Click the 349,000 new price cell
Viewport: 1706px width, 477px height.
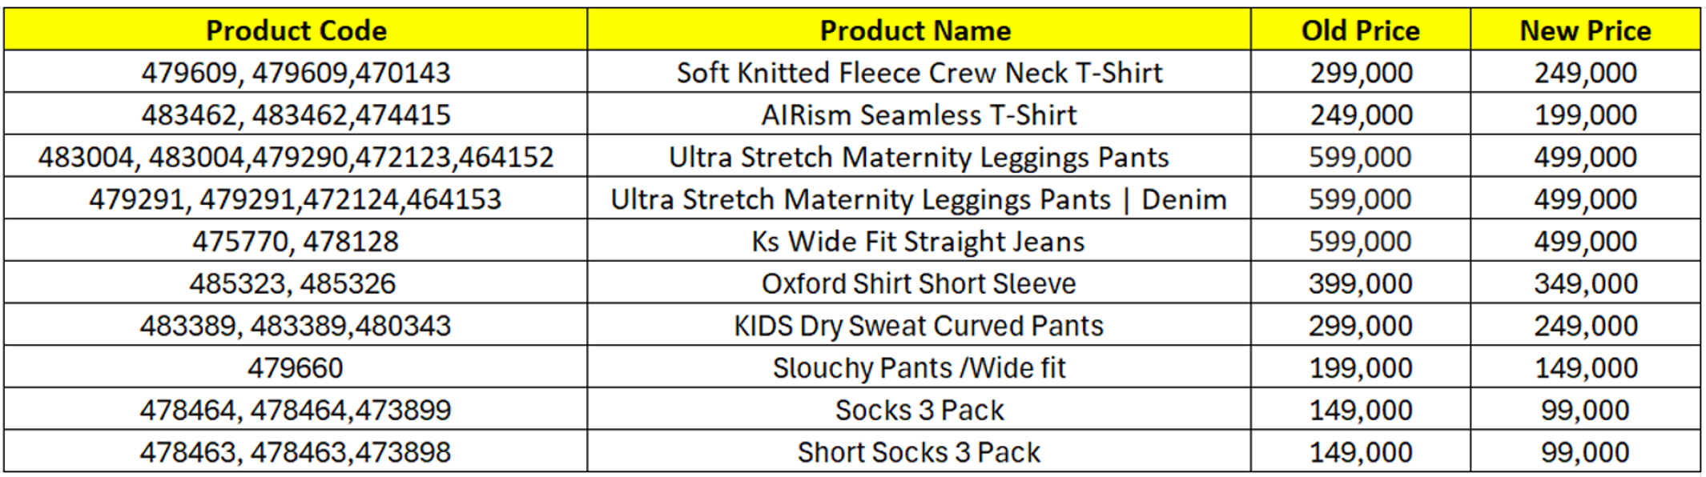point(1585,284)
